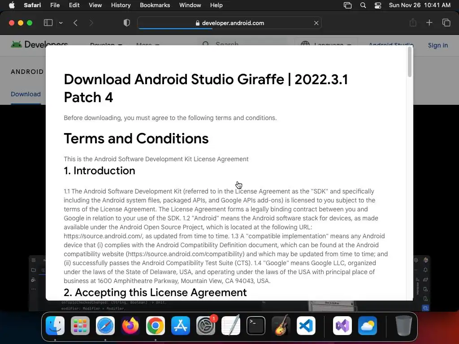Open the Bookmarks menu
Image resolution: width=459 pixels, height=344 pixels.
click(x=155, y=5)
